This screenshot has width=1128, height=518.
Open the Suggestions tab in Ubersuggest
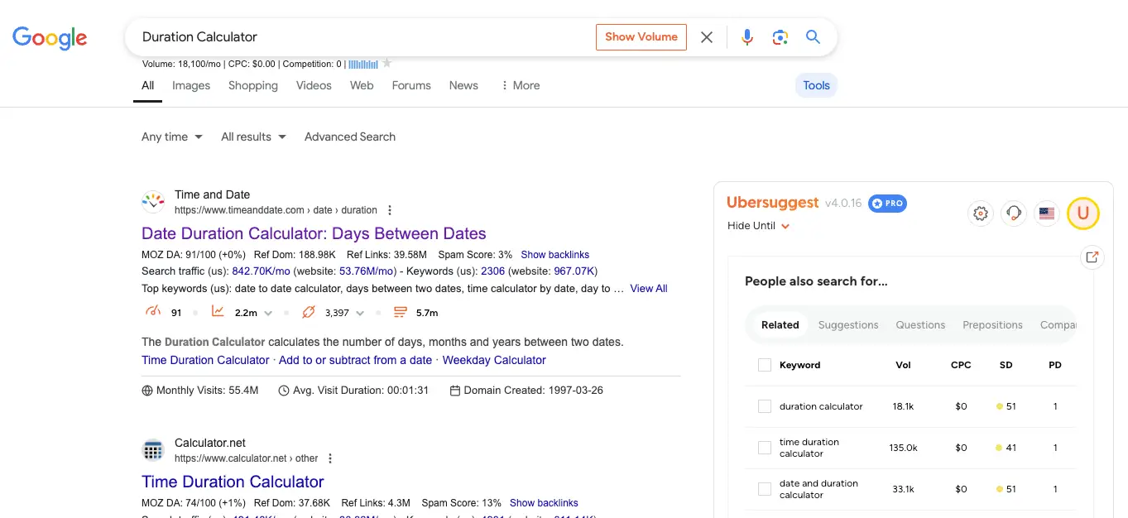[x=848, y=325]
